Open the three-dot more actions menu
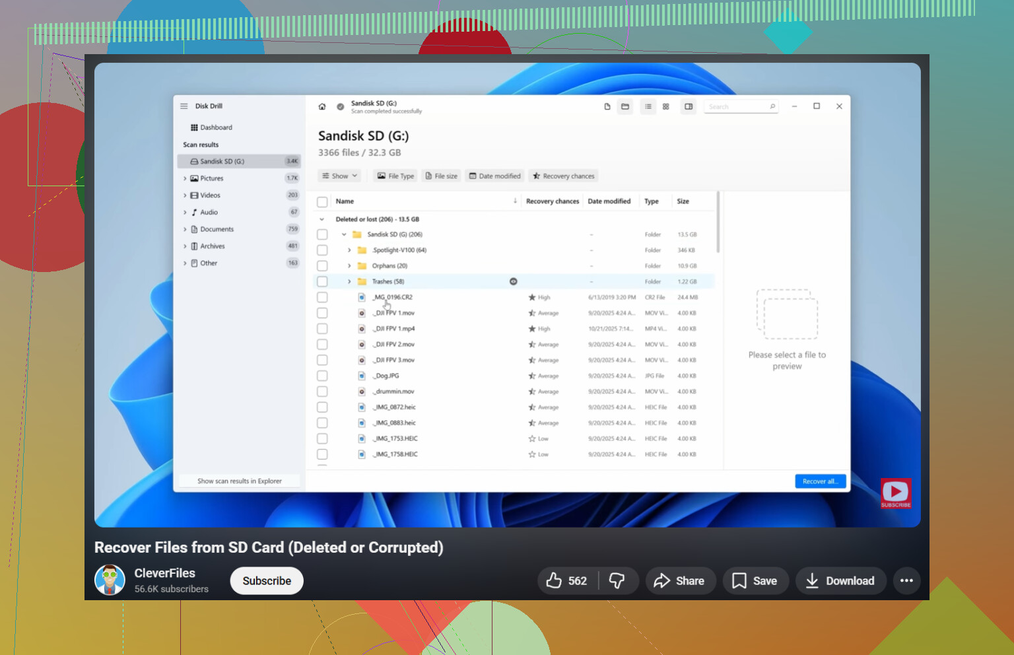 point(907,581)
